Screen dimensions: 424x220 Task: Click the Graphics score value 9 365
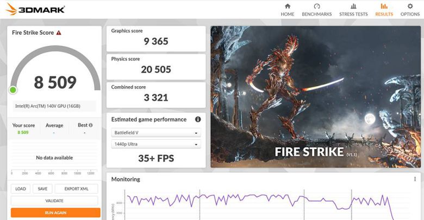156,41
